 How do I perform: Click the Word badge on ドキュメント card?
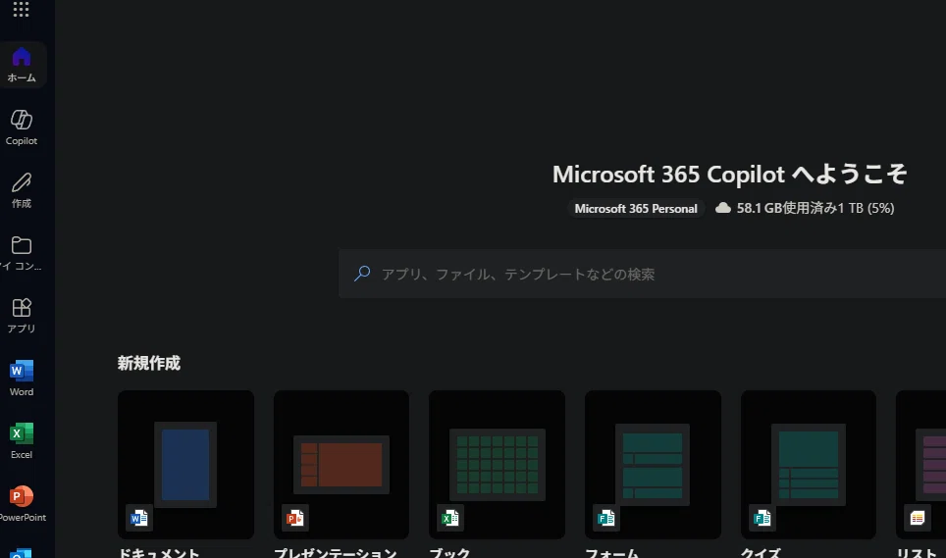pyautogui.click(x=139, y=518)
